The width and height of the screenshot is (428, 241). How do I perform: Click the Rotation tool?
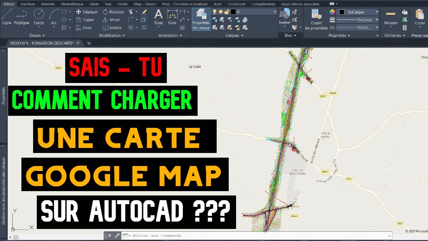[x=113, y=12]
